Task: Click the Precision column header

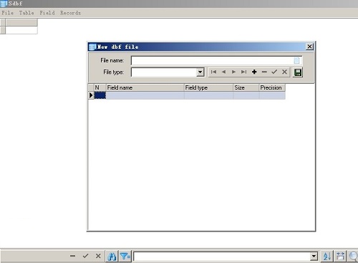Action: (272, 87)
